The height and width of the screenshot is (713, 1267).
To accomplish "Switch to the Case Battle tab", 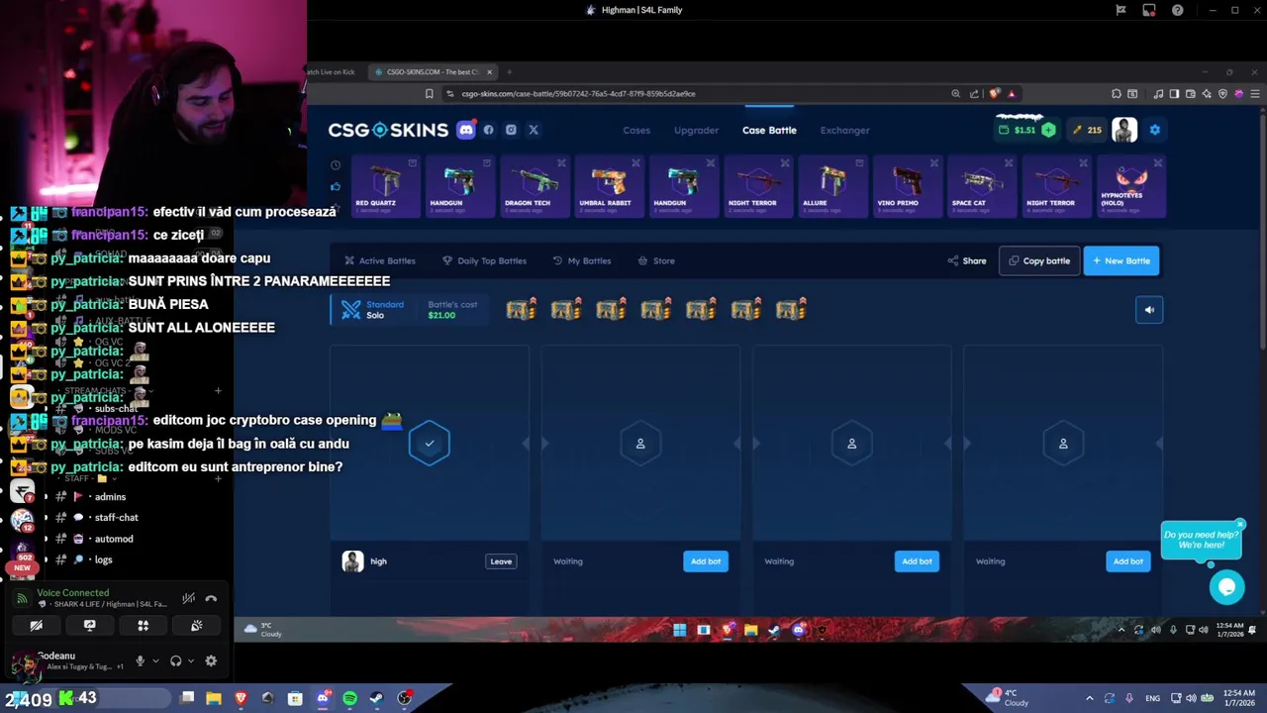I will (769, 130).
